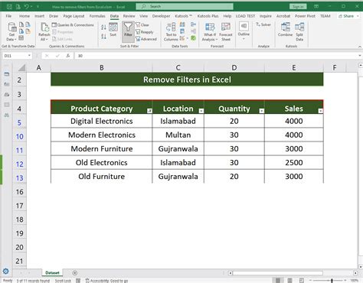Click Remove Filters in Excel title cell

(x=187, y=80)
